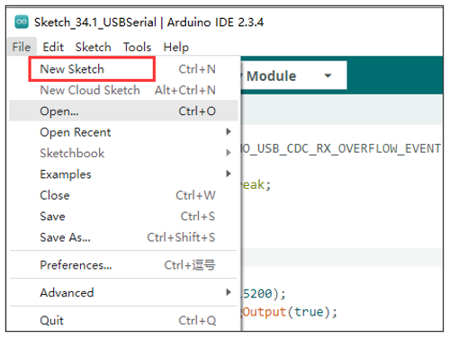Expand the Advanced submenu
Image resolution: width=449 pixels, height=338 pixels.
(123, 292)
